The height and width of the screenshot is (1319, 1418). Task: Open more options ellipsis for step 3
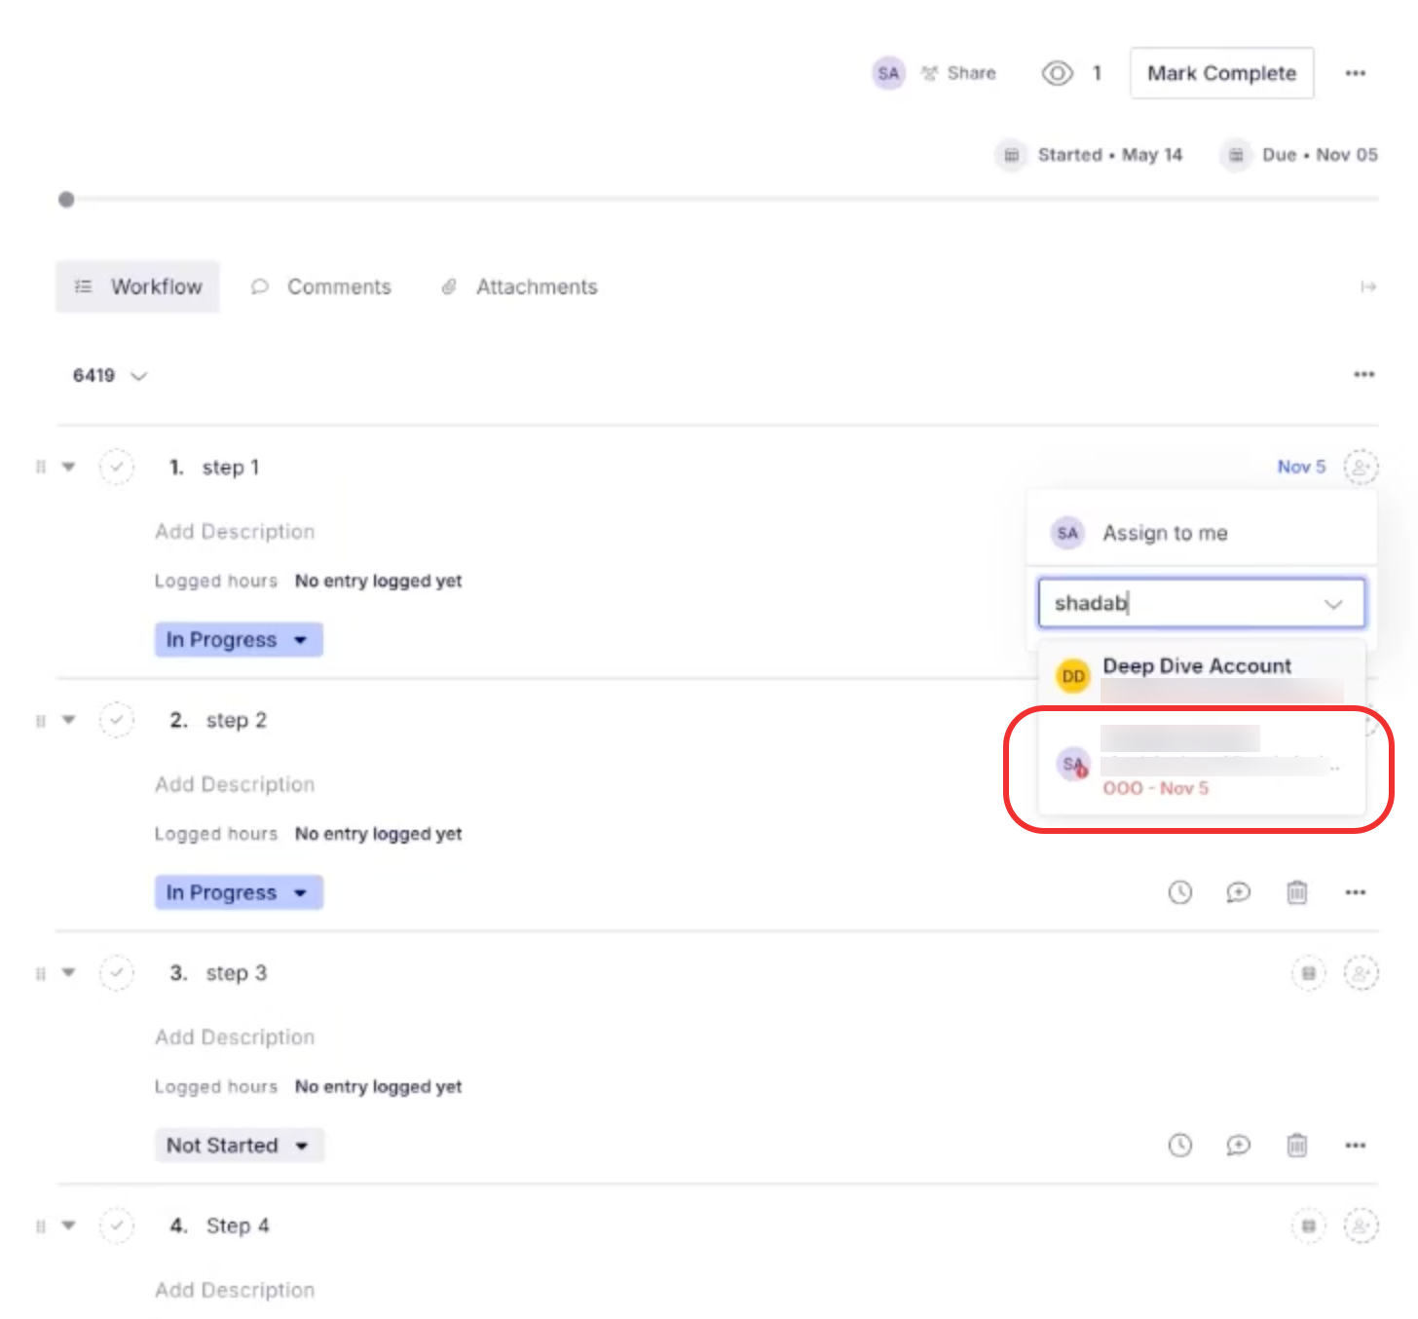[1355, 1146]
